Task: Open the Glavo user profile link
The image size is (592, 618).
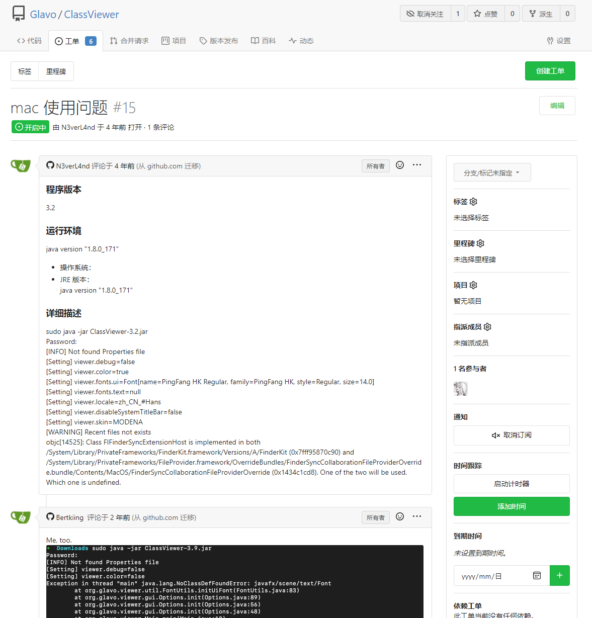Action: click(43, 14)
